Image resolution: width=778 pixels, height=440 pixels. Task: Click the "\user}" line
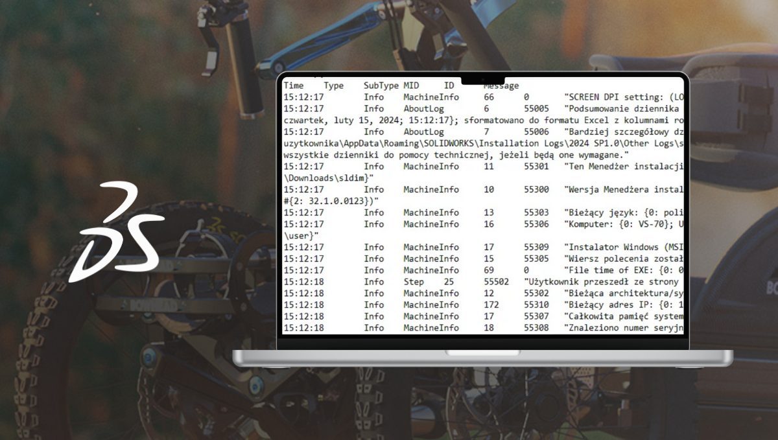(301, 235)
